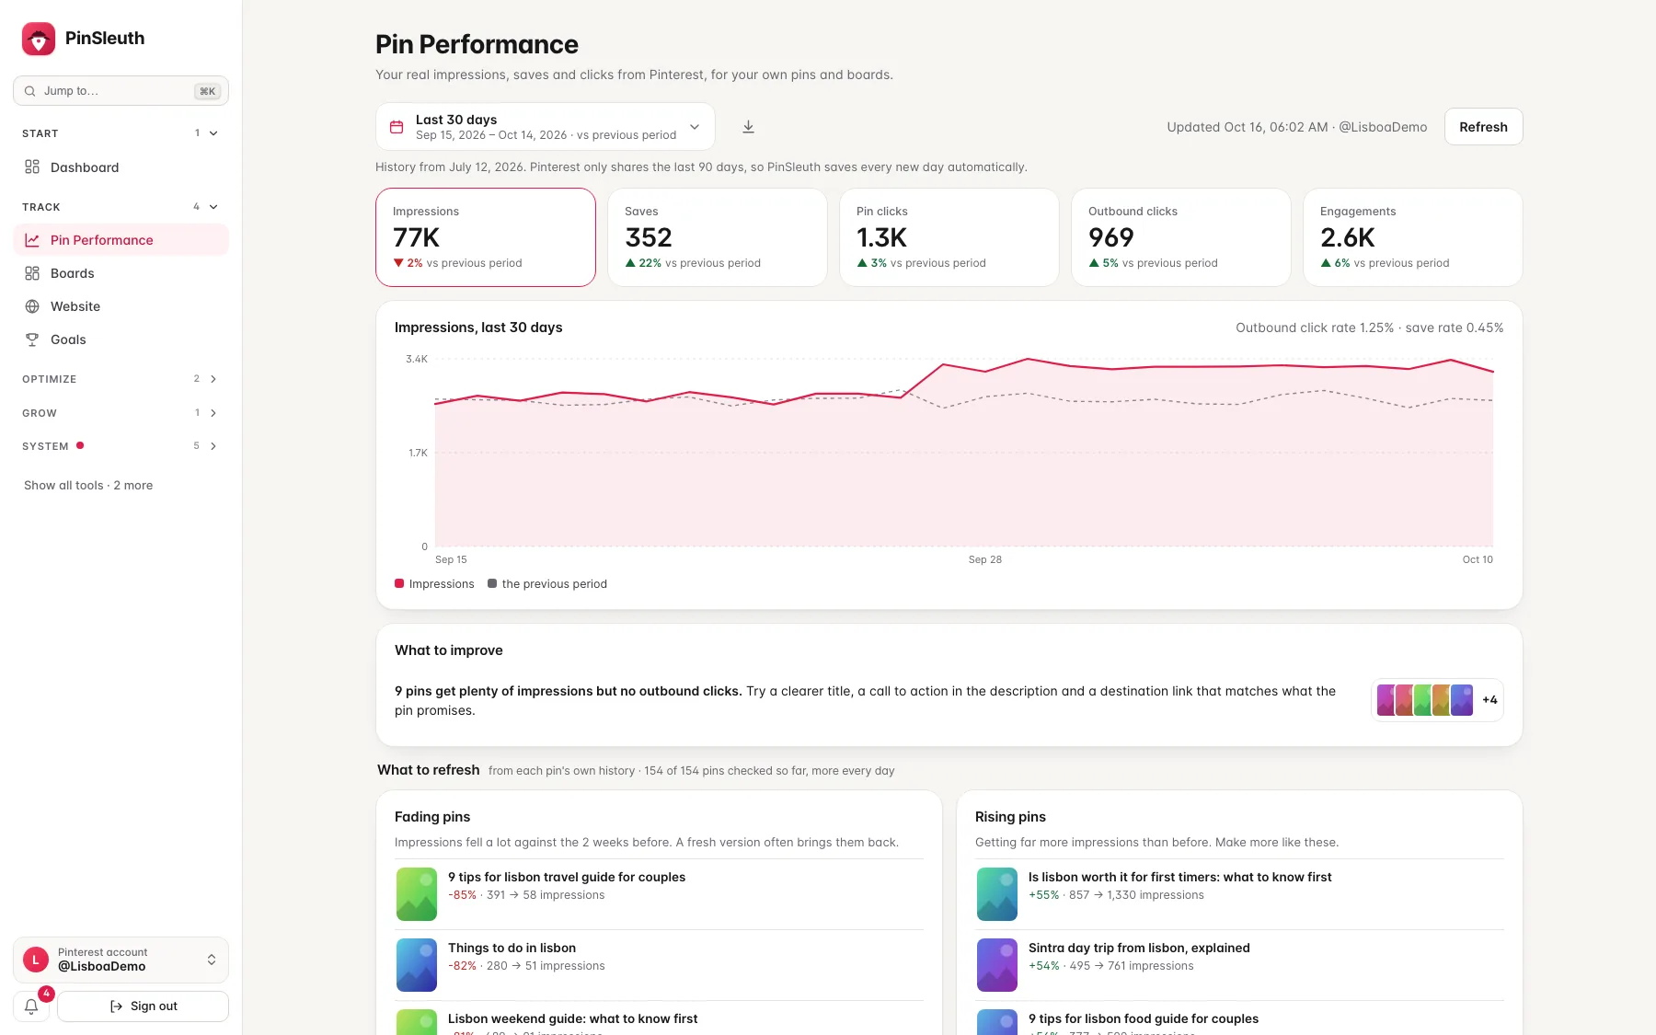The height and width of the screenshot is (1035, 1656).
Task: Open '9 tips for lisbon food guide for couples'
Action: pyautogui.click(x=1144, y=1019)
